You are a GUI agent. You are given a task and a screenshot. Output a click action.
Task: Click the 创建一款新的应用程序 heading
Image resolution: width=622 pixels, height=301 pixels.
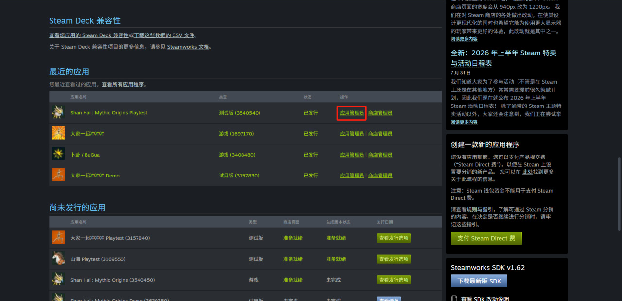coord(485,144)
